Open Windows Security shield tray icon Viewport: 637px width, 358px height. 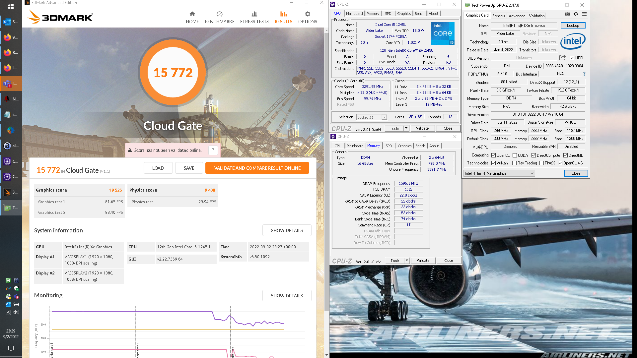(16, 288)
